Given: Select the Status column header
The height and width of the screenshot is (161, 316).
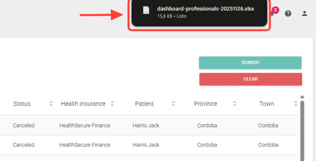Looking at the screenshot, I should (x=22, y=104).
